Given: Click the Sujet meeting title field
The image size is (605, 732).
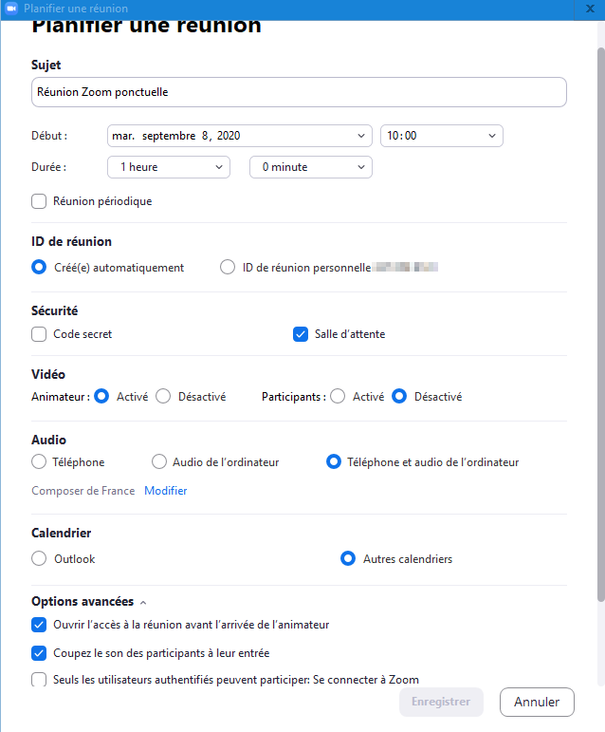Looking at the screenshot, I should (x=299, y=92).
